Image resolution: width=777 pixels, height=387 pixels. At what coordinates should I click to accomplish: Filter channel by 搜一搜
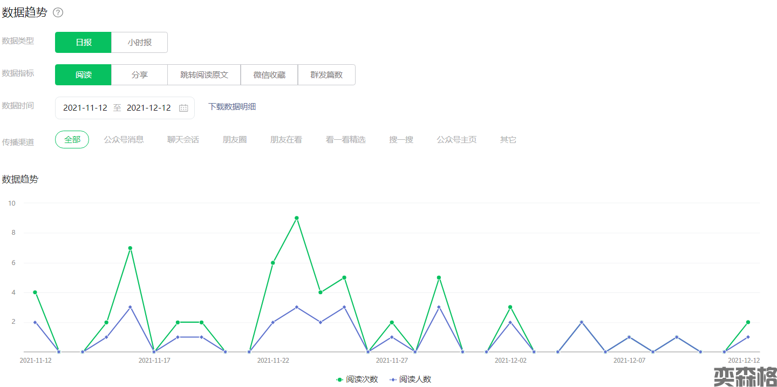tap(401, 140)
